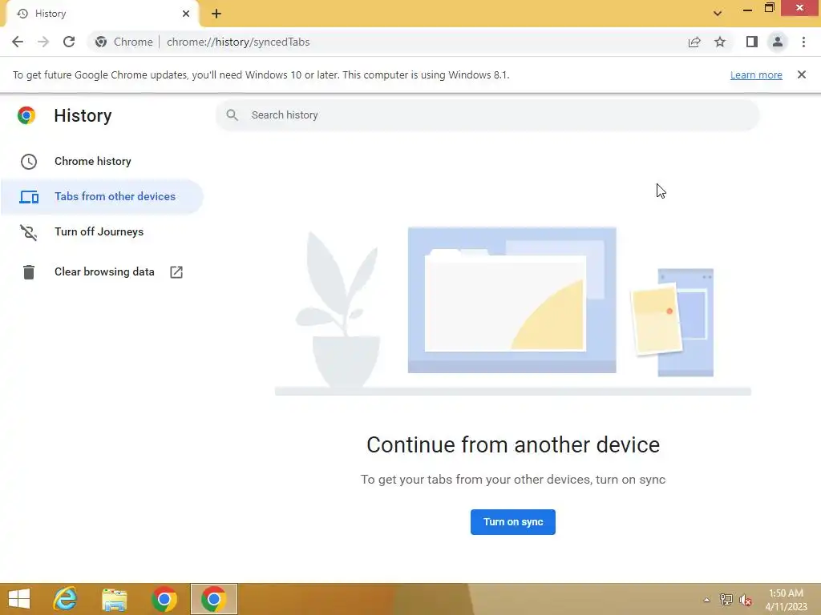This screenshot has height=615, width=821.
Task: Show hidden tray icons arrow
Action: (x=707, y=600)
